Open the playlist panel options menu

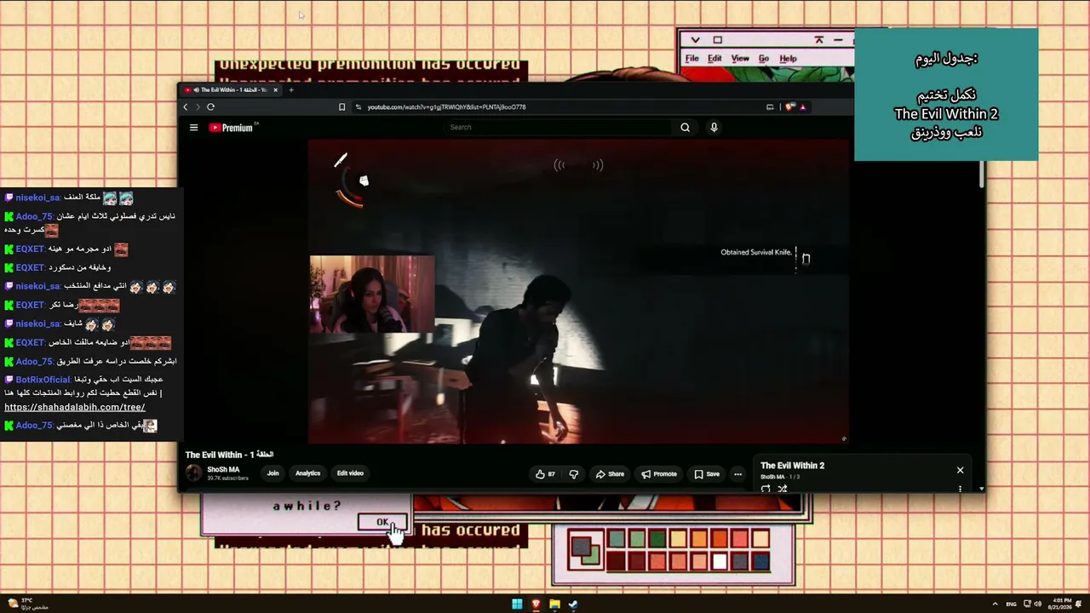tap(960, 489)
